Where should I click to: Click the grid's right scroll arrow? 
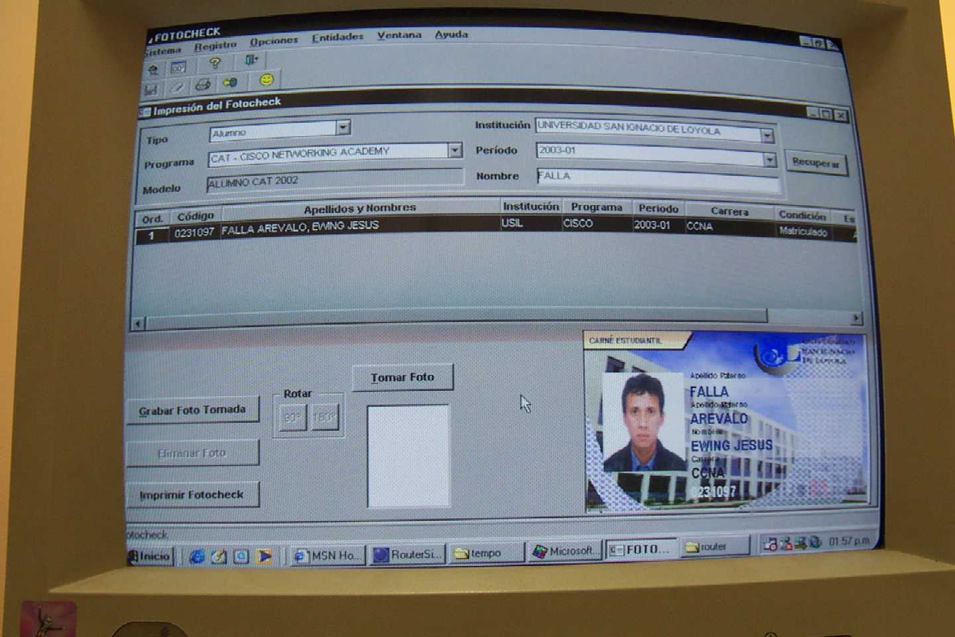point(856,318)
